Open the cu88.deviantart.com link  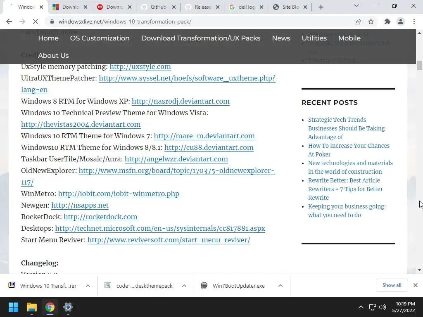(209, 148)
